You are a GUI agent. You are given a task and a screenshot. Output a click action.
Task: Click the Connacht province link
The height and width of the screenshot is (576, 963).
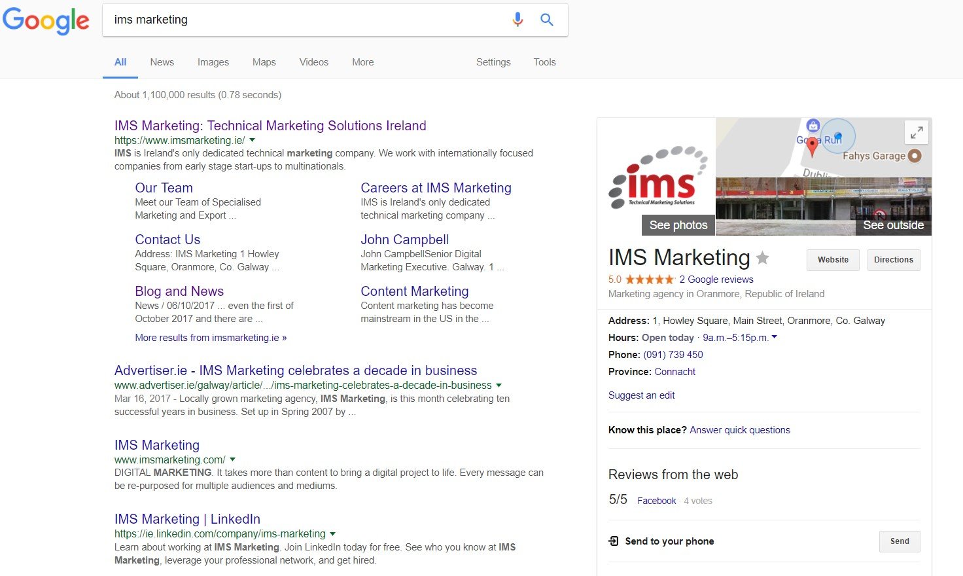tap(674, 372)
